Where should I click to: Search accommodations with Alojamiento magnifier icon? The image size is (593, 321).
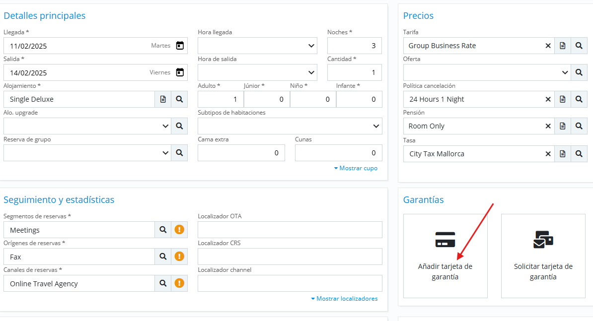[179, 99]
